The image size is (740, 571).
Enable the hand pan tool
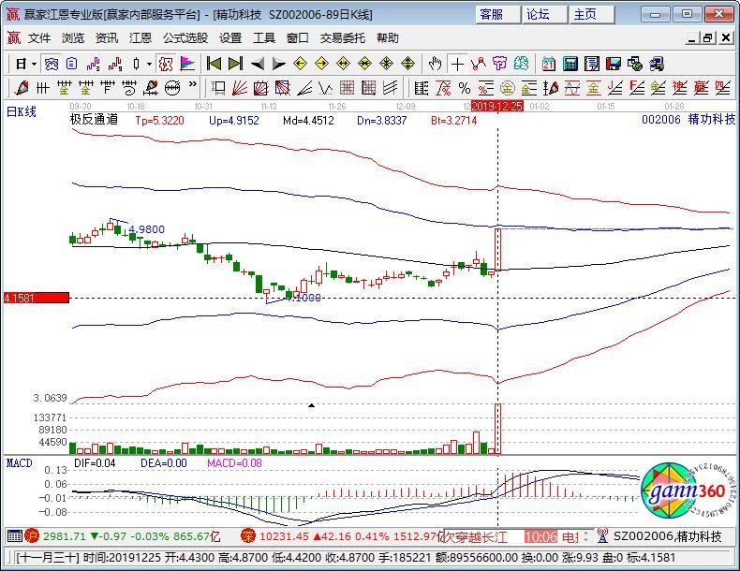coord(435,64)
